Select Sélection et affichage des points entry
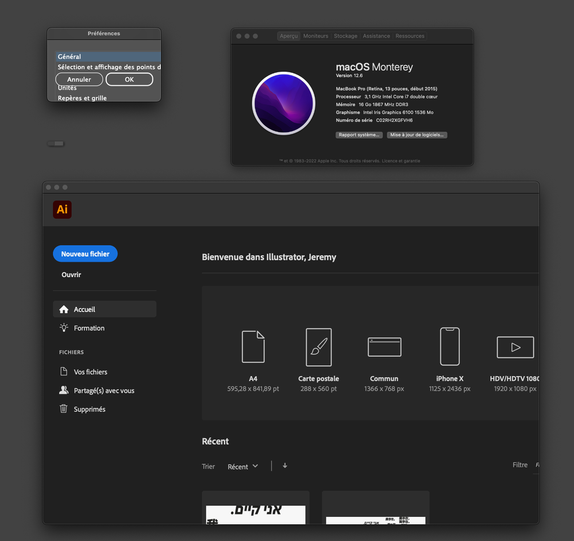Viewport: 574px width, 541px height. pyautogui.click(x=108, y=67)
